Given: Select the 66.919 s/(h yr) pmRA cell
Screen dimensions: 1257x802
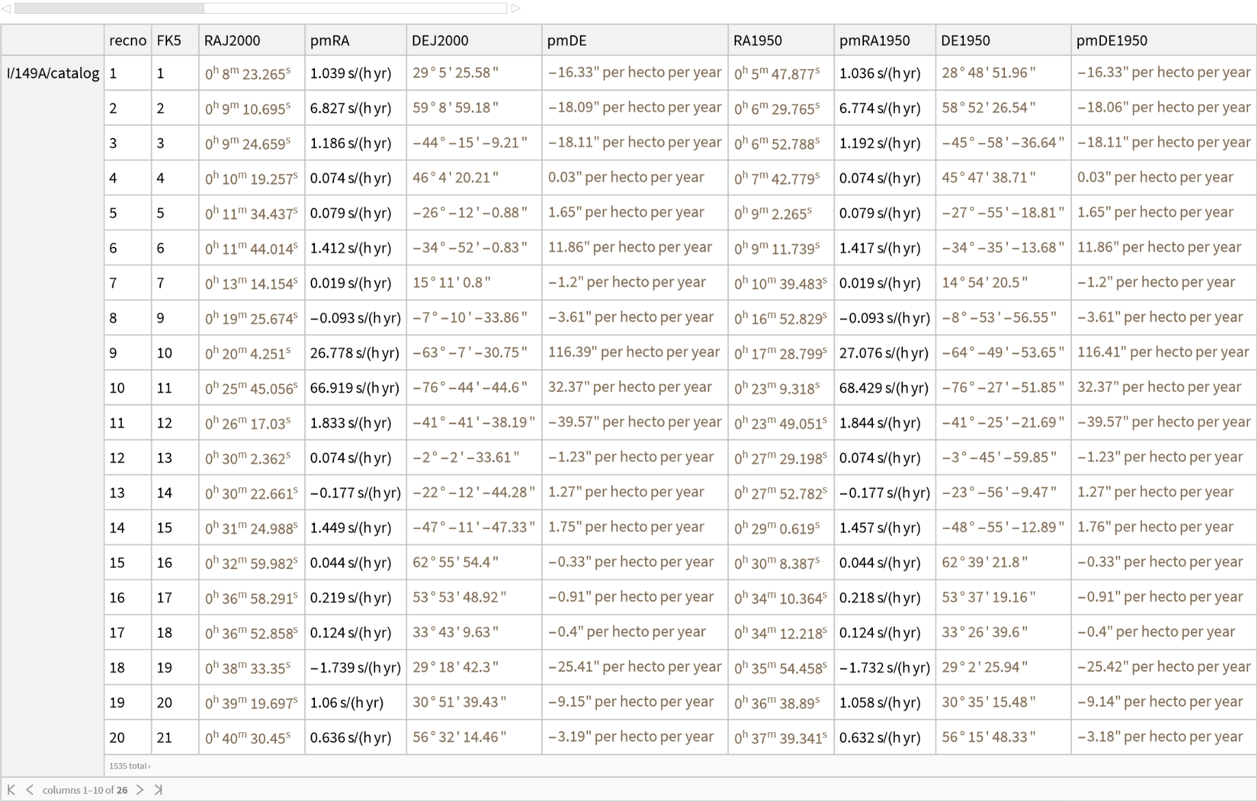Looking at the screenshot, I should click(x=354, y=388).
